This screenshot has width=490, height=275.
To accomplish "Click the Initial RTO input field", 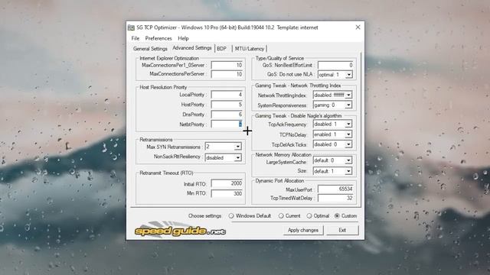I will 227,183.
